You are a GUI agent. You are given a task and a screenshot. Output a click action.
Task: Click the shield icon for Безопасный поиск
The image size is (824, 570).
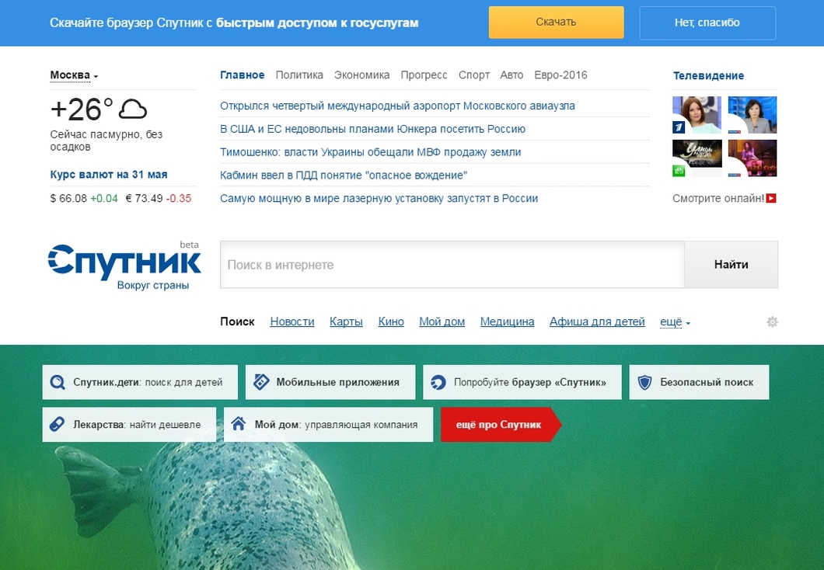644,382
